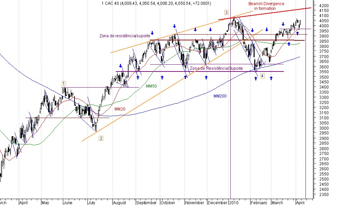Select the 'Bearish Divergence in formation' annotation
The height and width of the screenshot is (209, 339).
point(266,6)
